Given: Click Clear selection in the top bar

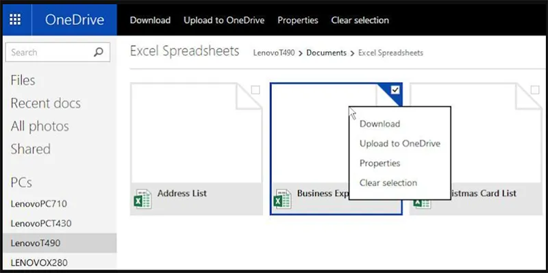Looking at the screenshot, I should pos(360,21).
